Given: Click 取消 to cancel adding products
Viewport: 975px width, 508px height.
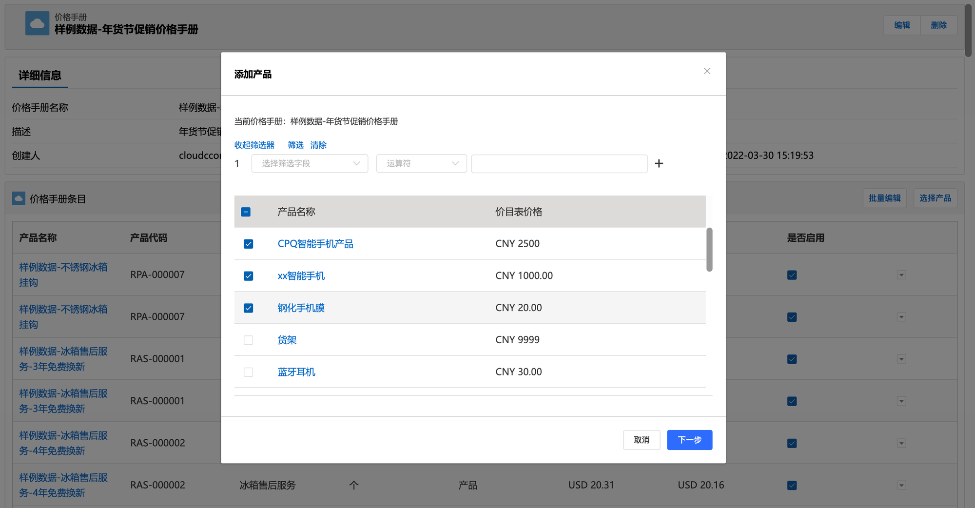Looking at the screenshot, I should click(x=641, y=440).
